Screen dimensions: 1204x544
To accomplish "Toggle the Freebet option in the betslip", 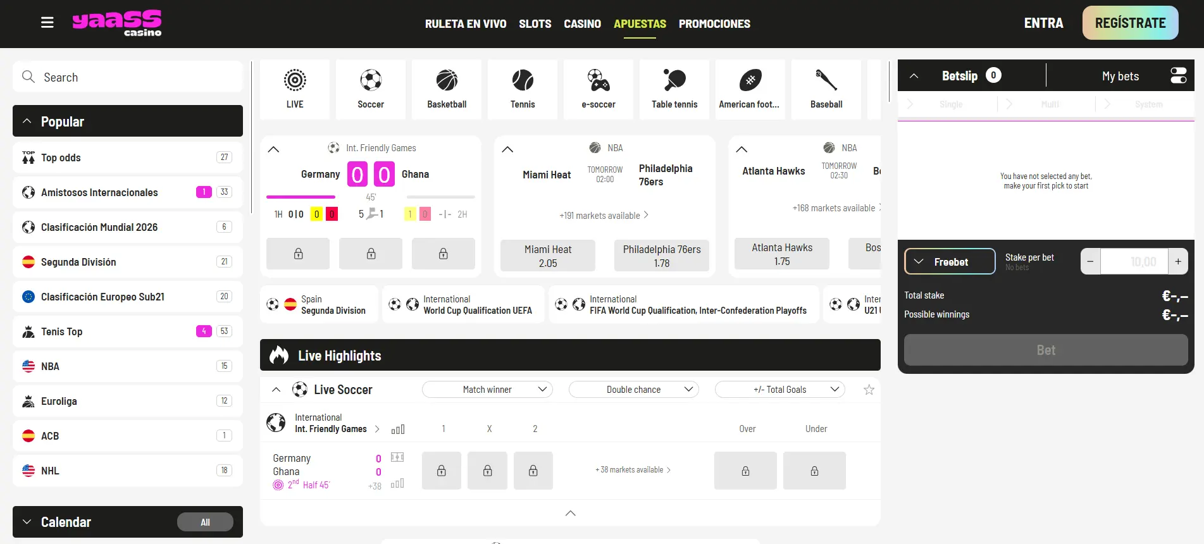I will click(x=950, y=261).
